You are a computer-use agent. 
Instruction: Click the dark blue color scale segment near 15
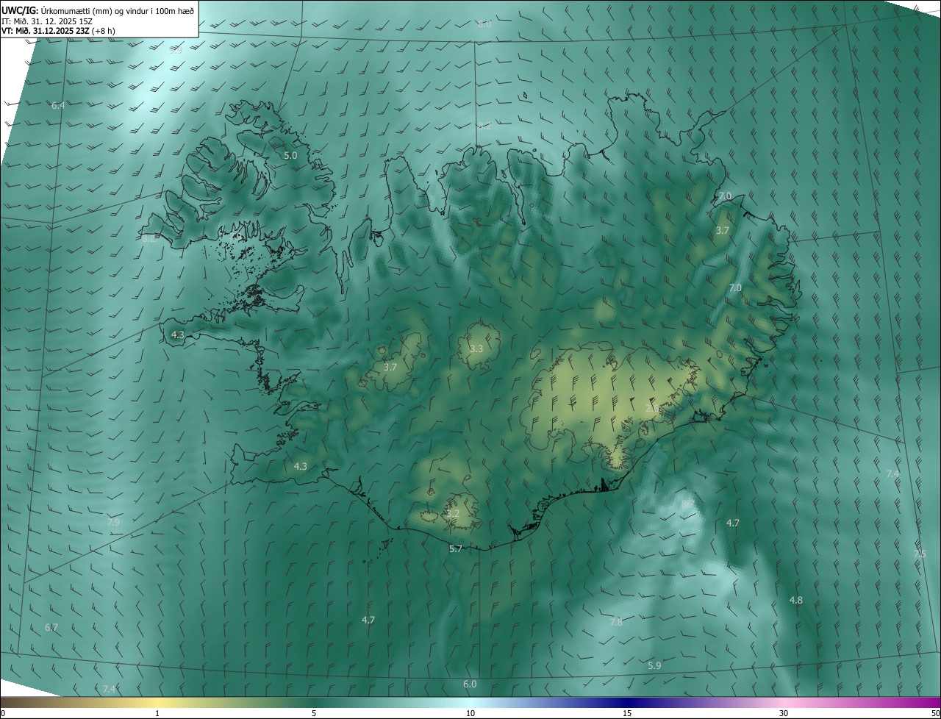pyautogui.click(x=627, y=703)
